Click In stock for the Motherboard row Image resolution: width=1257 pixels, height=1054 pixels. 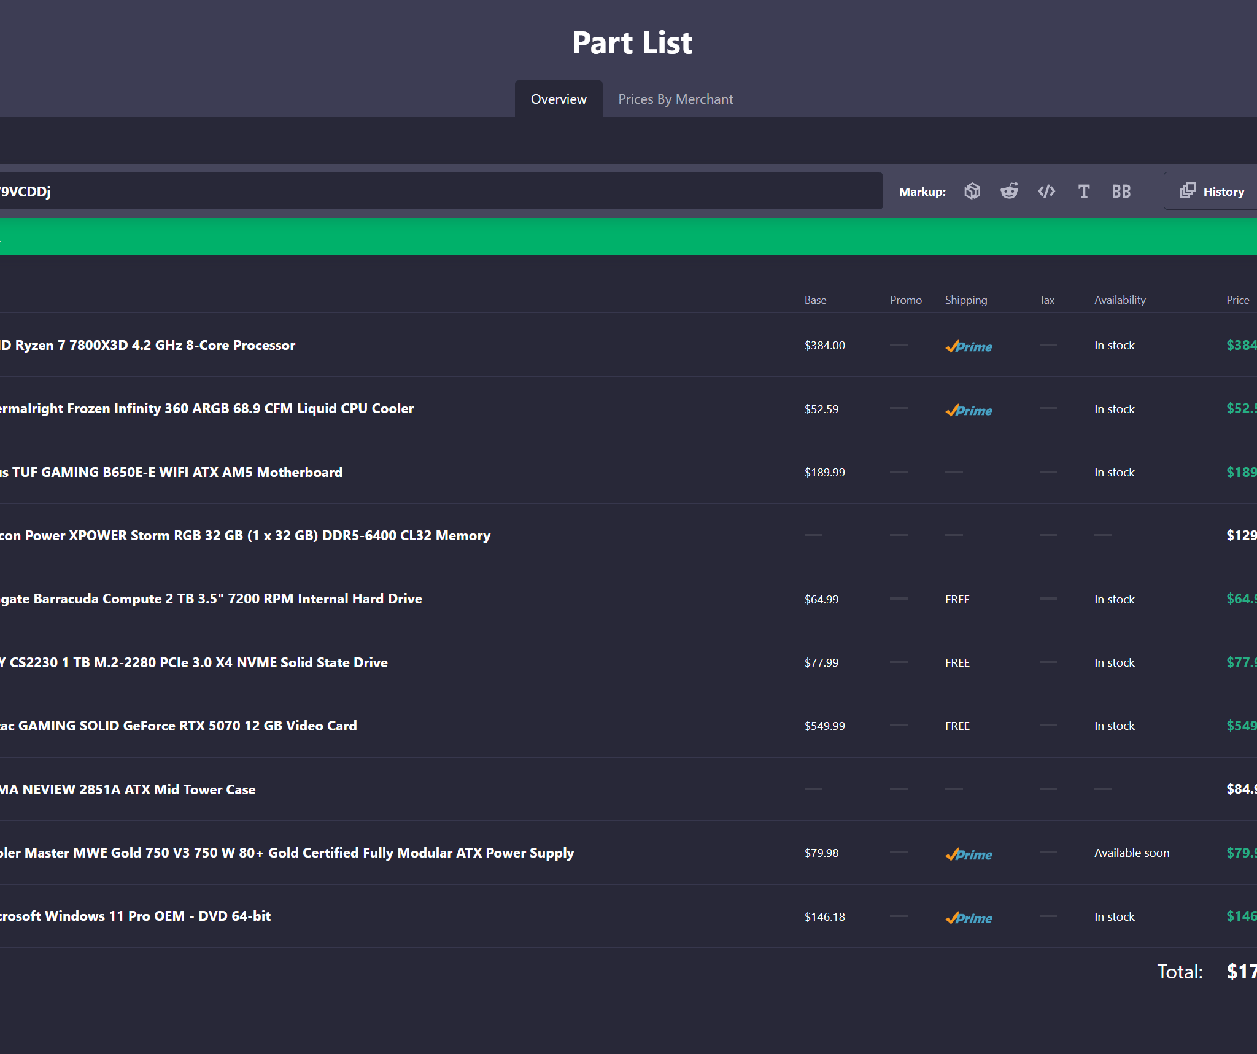pyautogui.click(x=1115, y=472)
